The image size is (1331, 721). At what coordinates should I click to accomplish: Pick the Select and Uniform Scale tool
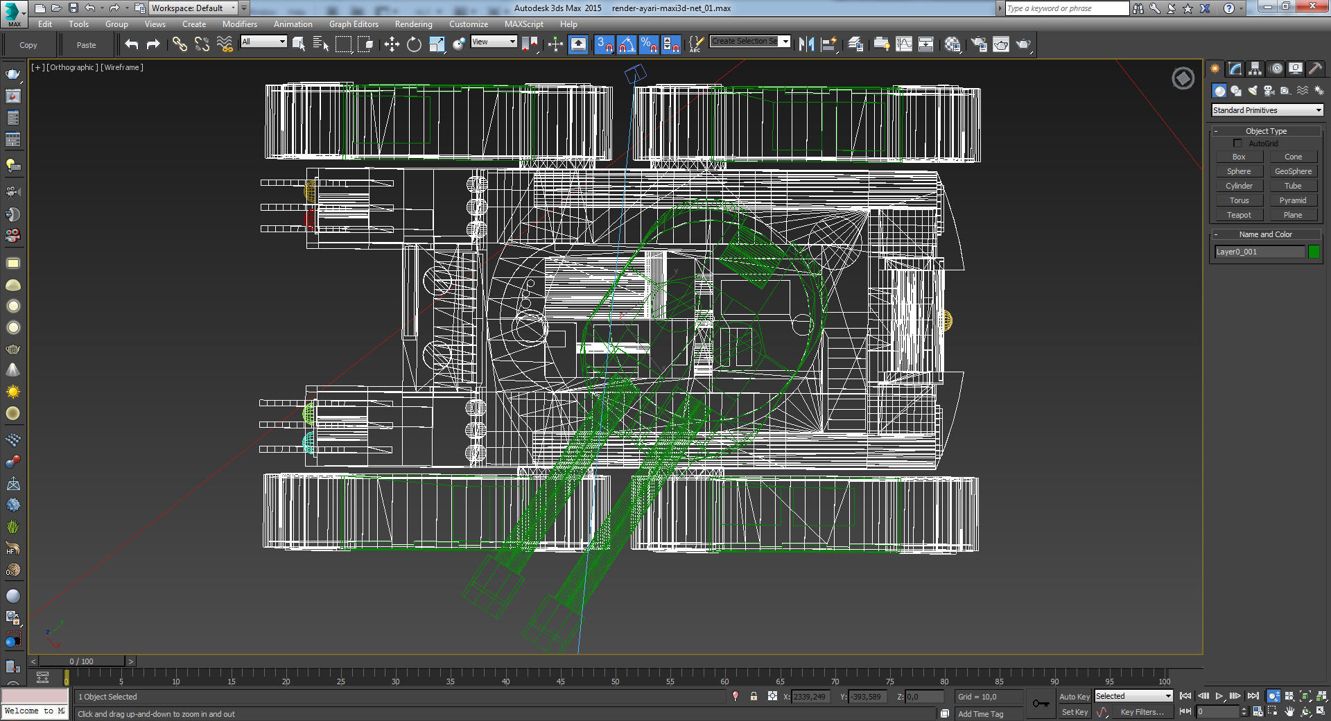(437, 44)
